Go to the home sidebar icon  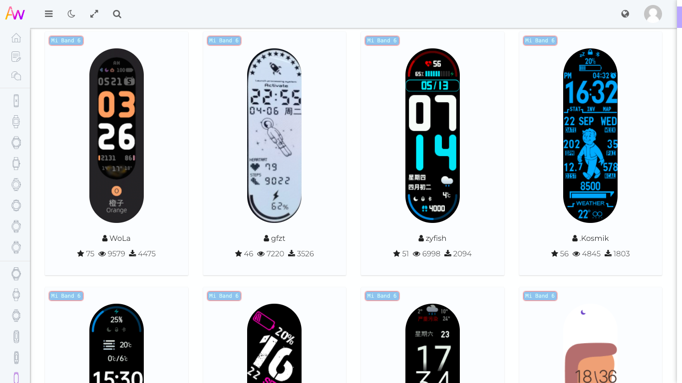tap(16, 38)
